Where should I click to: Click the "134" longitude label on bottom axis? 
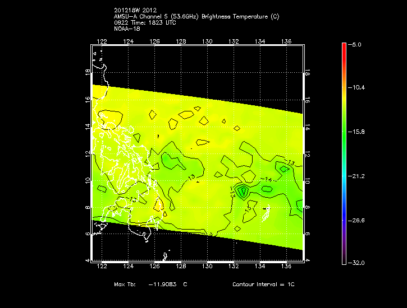(260, 266)
